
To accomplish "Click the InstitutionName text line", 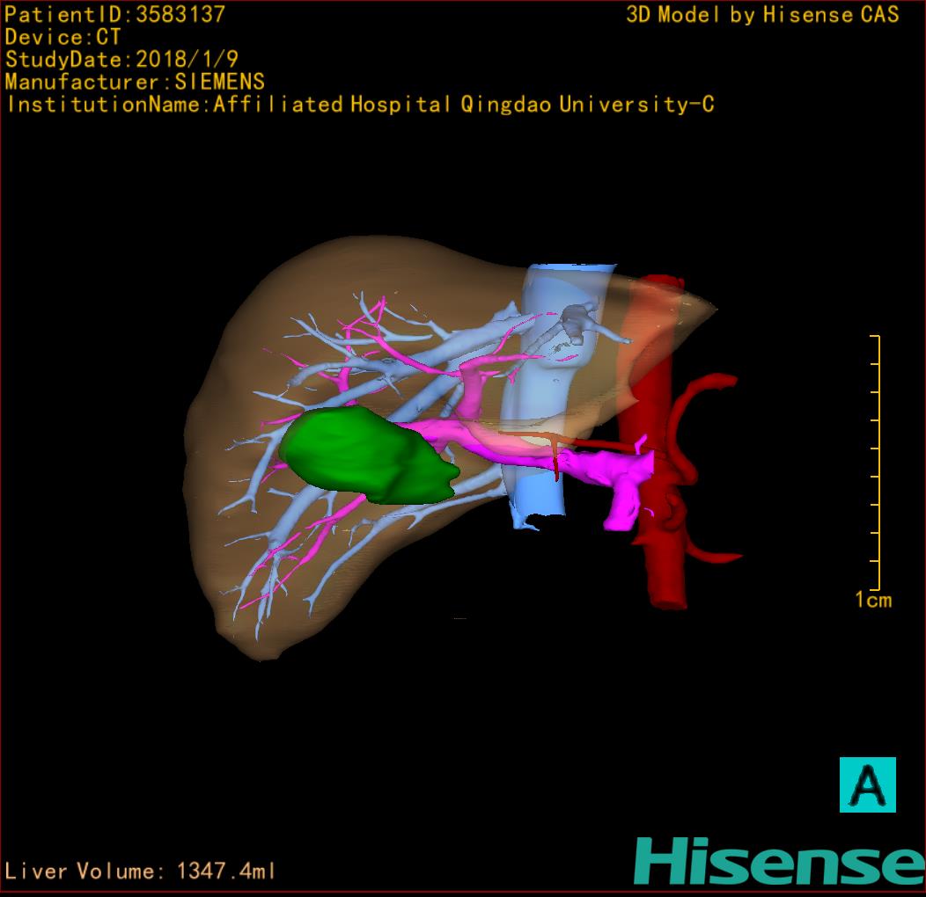I will point(359,105).
